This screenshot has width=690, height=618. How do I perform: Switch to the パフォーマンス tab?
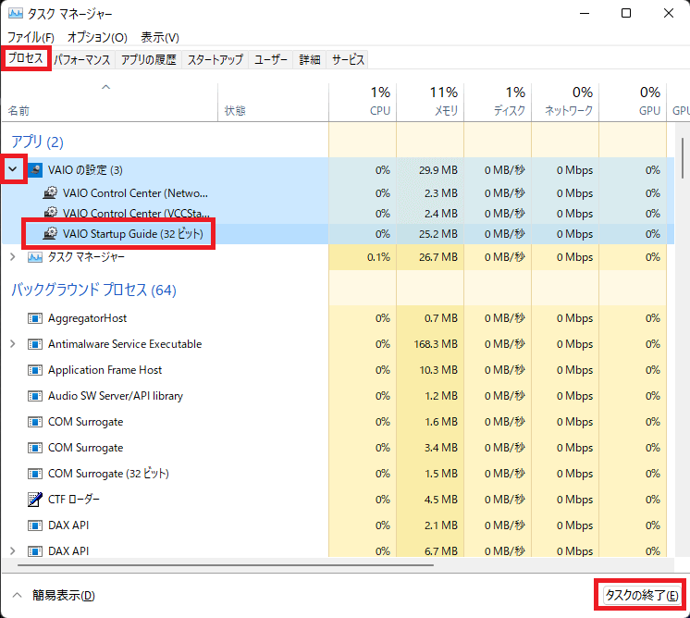[81, 59]
